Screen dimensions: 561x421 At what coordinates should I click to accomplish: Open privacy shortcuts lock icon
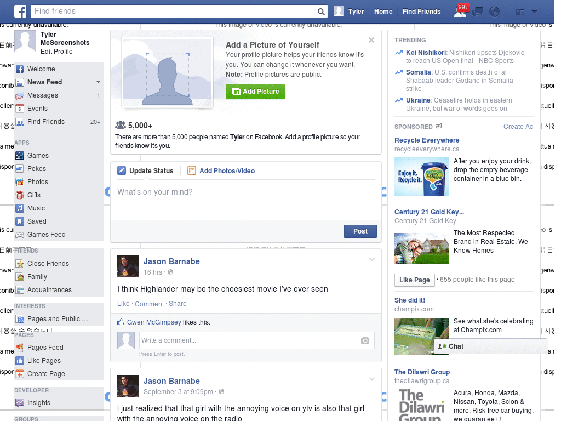coord(519,12)
